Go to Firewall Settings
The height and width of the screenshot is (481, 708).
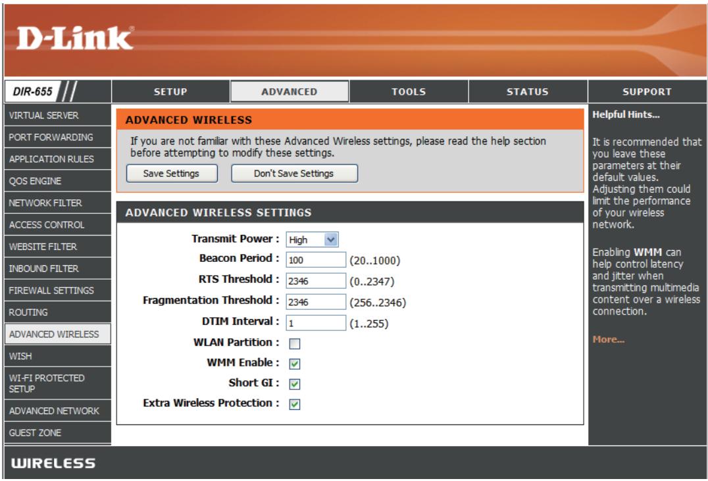pos(57,290)
